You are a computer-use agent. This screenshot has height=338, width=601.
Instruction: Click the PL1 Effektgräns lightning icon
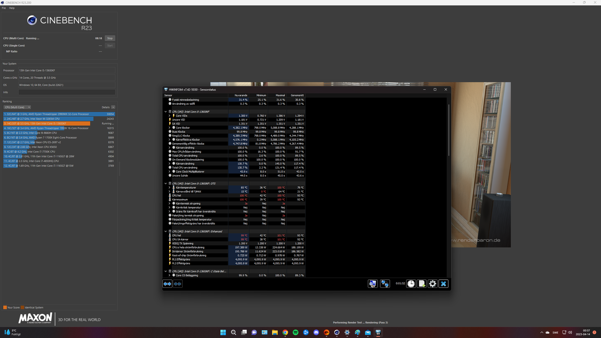point(170,259)
